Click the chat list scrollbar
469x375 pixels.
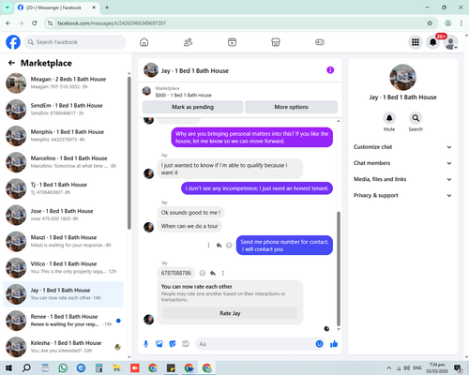pyautogui.click(x=129, y=153)
